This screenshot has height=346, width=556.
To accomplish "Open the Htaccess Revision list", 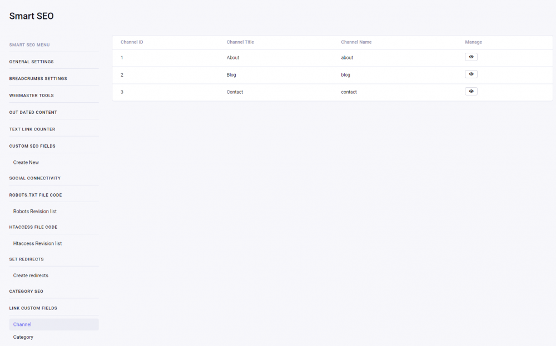I will pyautogui.click(x=37, y=243).
